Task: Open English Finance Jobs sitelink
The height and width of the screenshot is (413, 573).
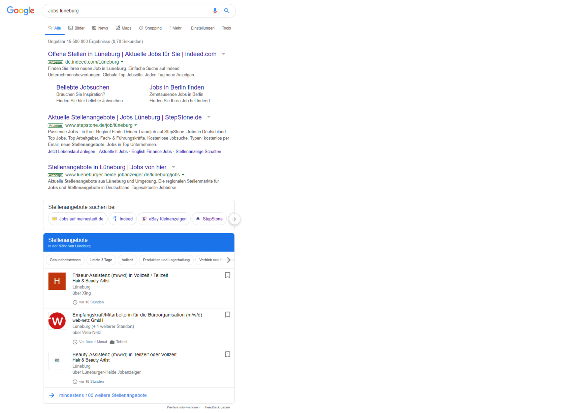Action: [152, 152]
